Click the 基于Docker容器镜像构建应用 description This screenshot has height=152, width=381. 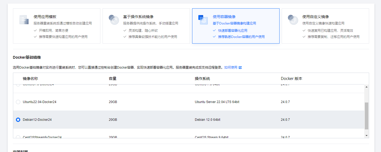pyautogui.click(x=234, y=23)
